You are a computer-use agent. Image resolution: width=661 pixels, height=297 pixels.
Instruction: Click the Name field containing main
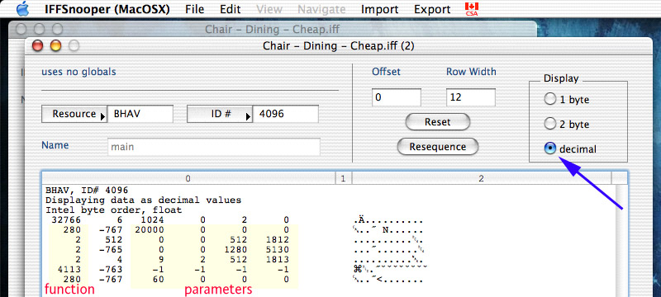point(214,147)
